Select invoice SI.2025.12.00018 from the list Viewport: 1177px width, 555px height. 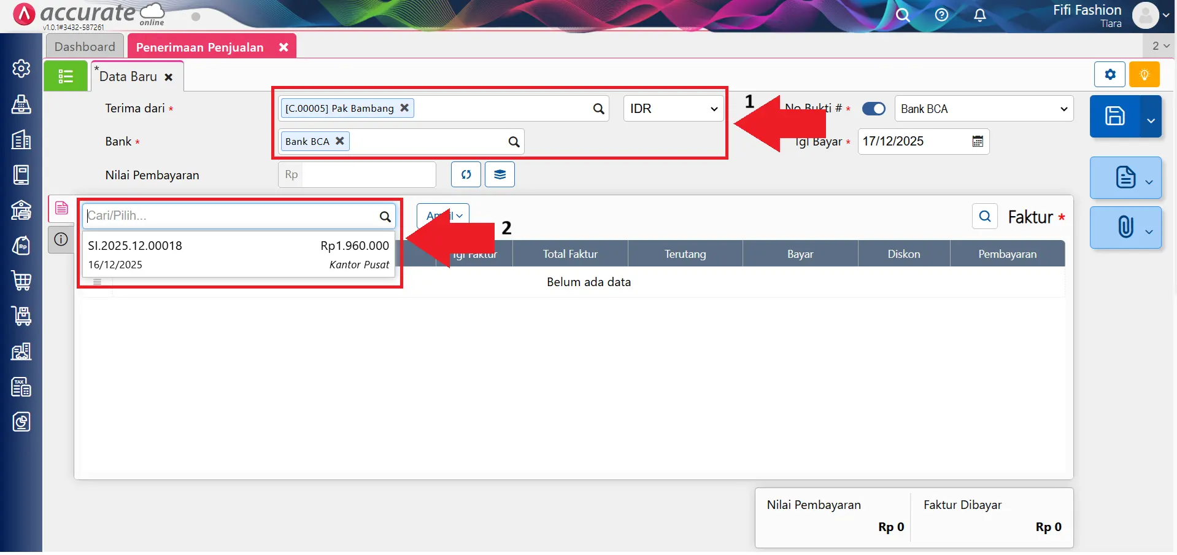coord(238,254)
